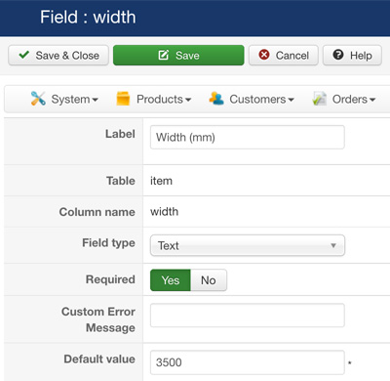Image resolution: width=390 pixels, height=381 pixels.
Task: Click the Orders document icon
Action: [319, 99]
